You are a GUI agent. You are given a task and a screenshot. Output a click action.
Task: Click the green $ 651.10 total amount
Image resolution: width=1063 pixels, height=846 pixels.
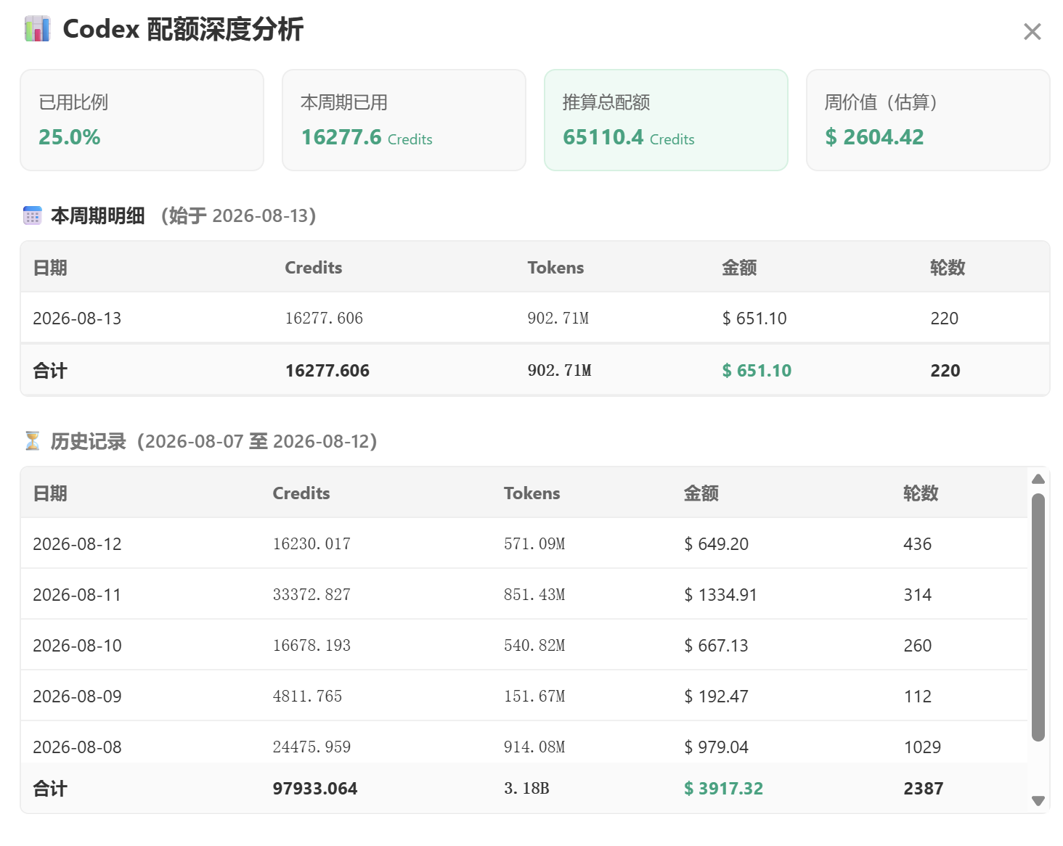coord(757,371)
